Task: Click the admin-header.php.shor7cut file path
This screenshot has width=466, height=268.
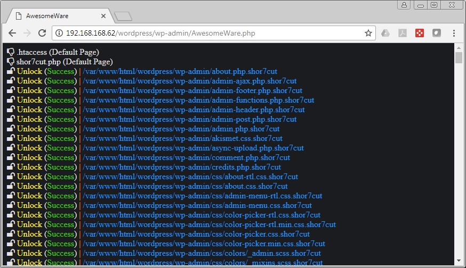Action: click(x=194, y=110)
